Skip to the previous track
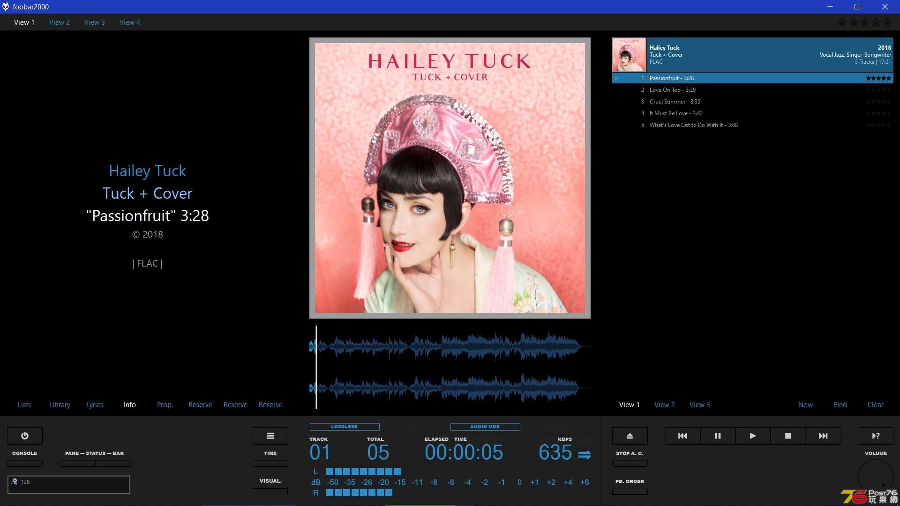This screenshot has width=900, height=506. click(x=682, y=436)
